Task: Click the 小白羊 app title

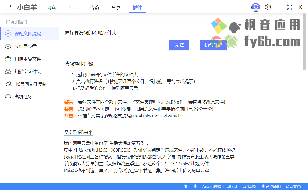Action: pos(27,7)
